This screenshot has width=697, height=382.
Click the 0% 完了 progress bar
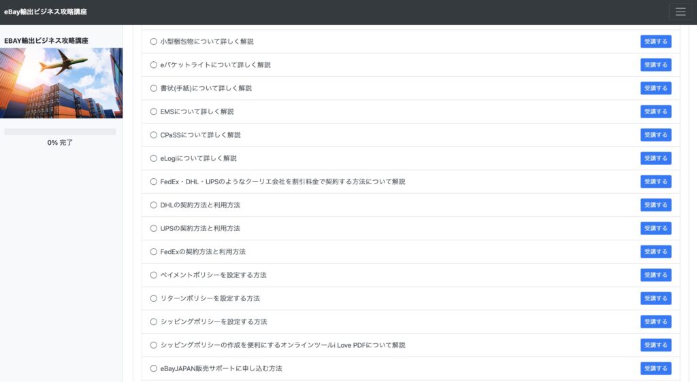click(x=60, y=132)
